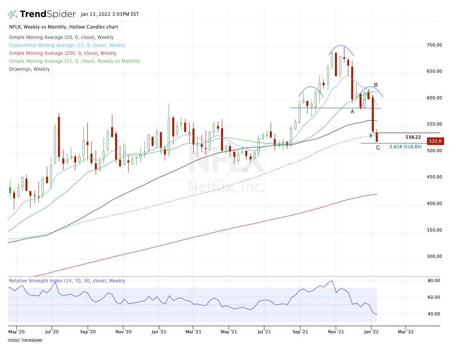Click the Jul '20 date axis label

tap(52, 332)
